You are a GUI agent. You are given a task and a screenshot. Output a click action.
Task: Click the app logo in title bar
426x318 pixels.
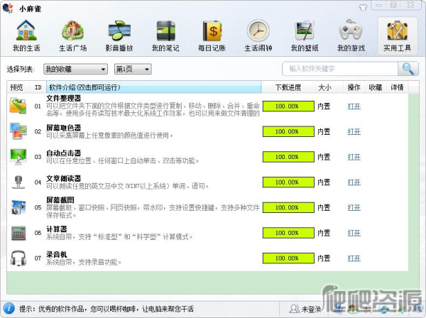point(8,8)
